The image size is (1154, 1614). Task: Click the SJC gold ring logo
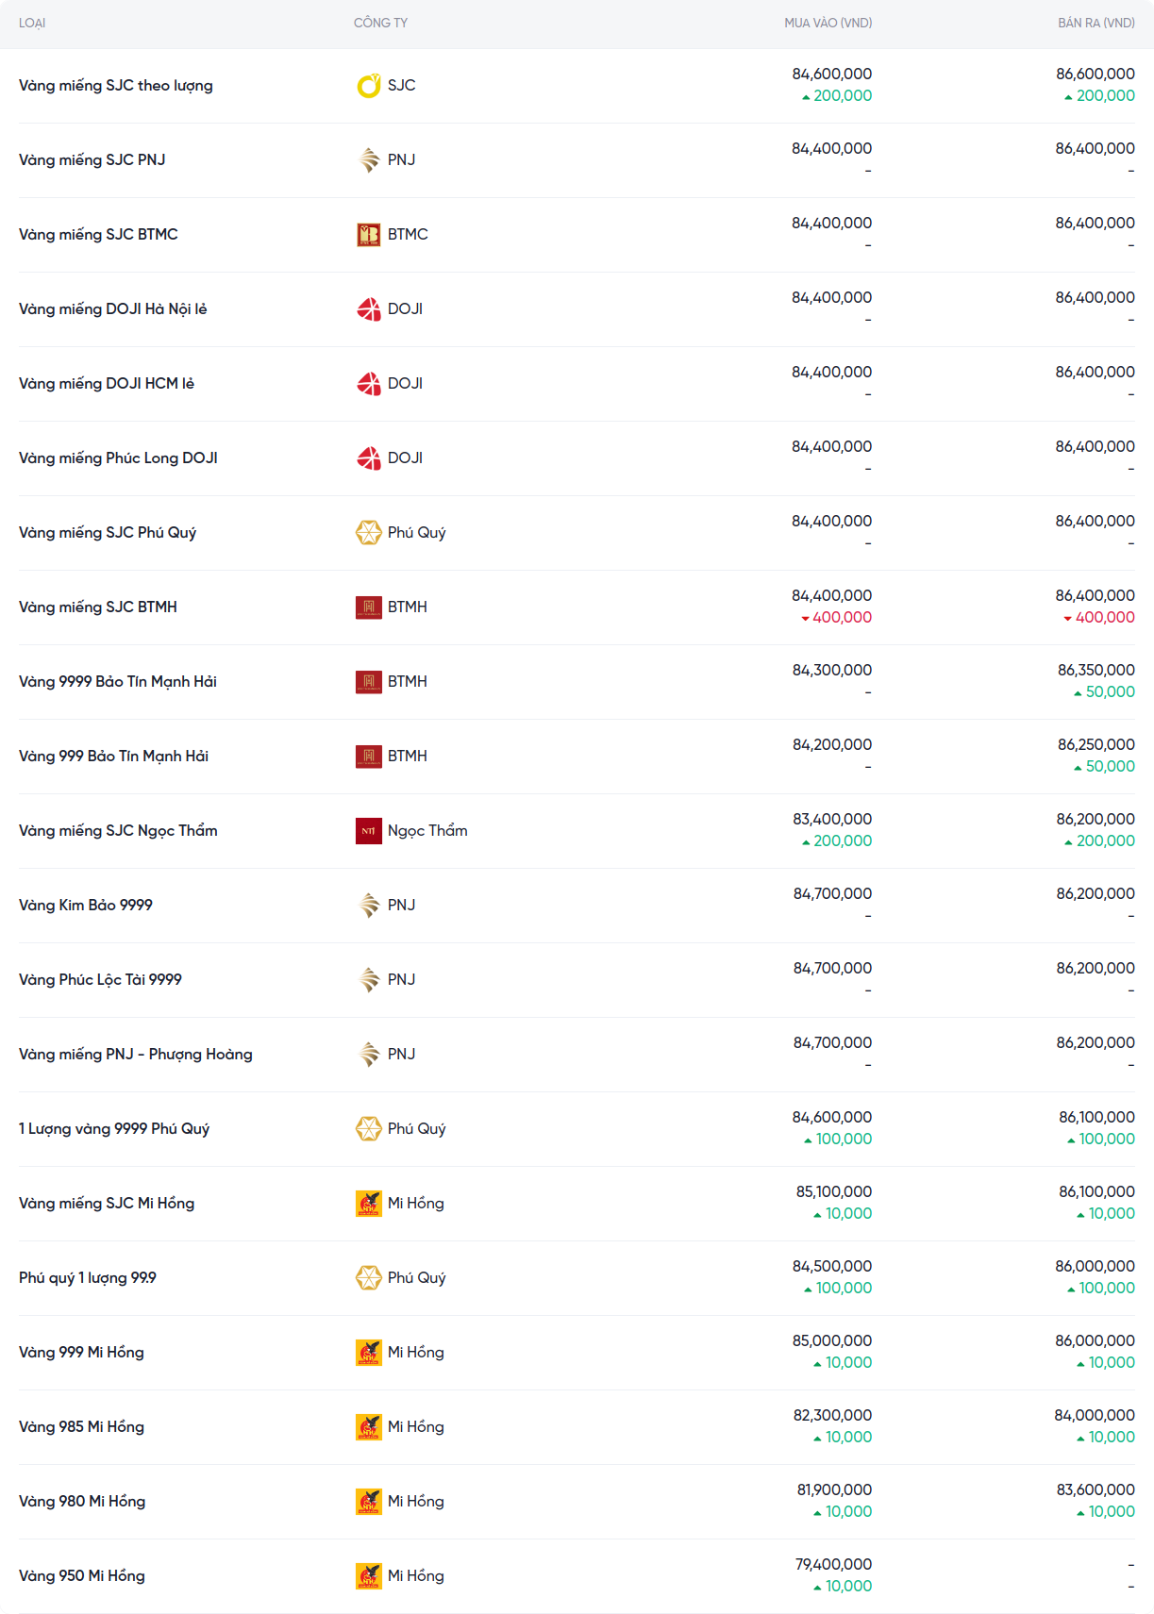point(368,86)
